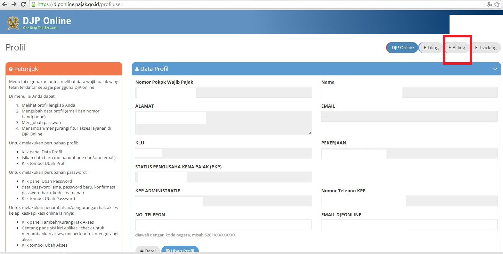503x254 pixels.
Task: Go forward using the browser forward arrow
Action: tap(14, 4)
